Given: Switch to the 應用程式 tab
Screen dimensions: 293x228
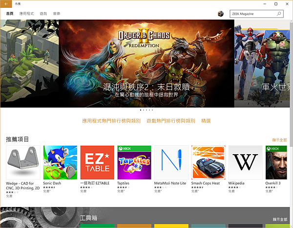Looking at the screenshot, I should tap(26, 14).
